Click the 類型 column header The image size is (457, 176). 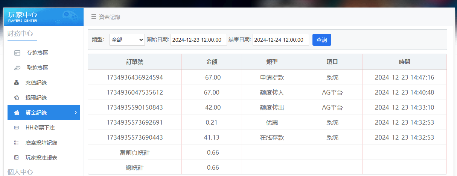272,62
